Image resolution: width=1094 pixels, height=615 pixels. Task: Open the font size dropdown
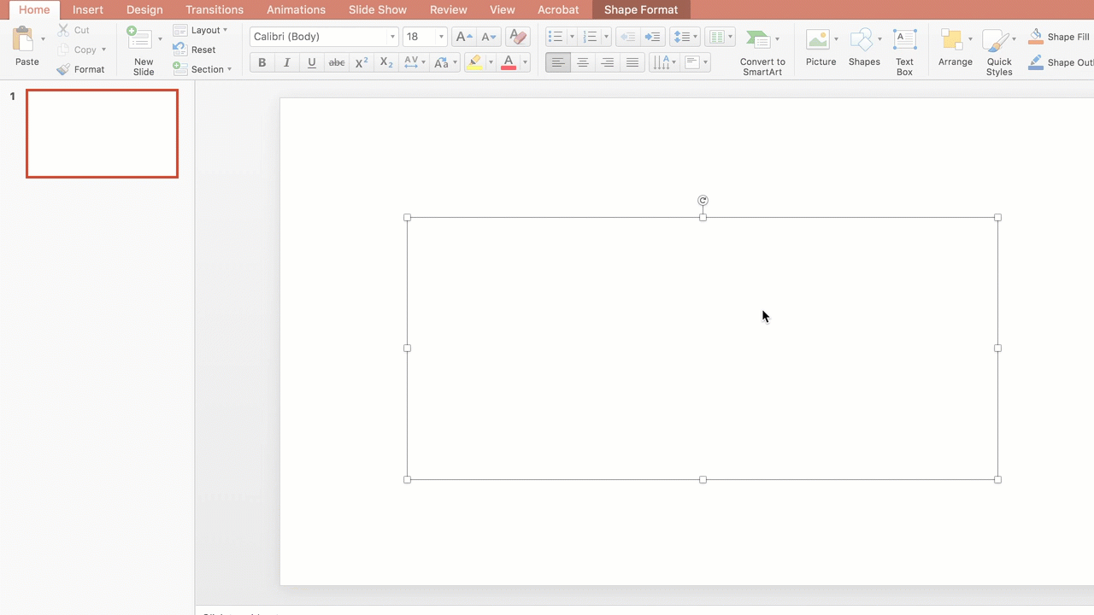(439, 36)
